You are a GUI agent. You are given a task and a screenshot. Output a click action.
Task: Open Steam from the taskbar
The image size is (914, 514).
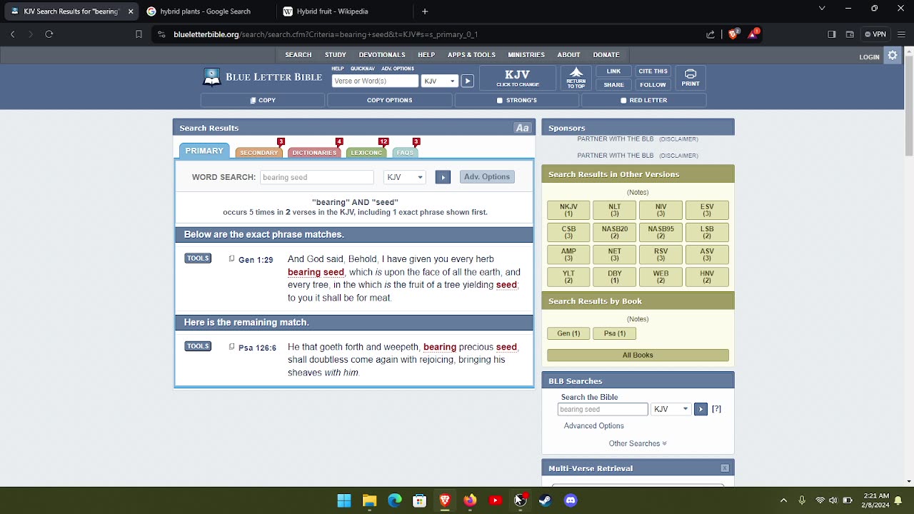coord(545,500)
